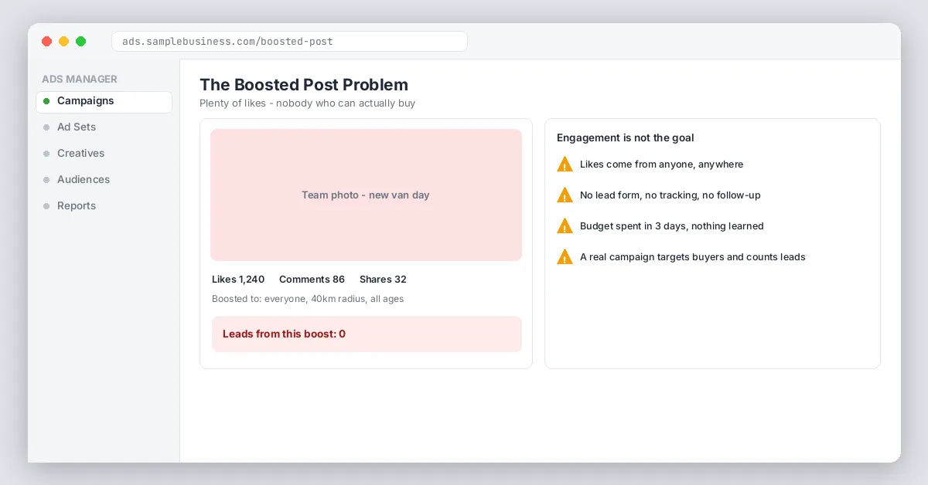Click the browser address bar URL
The image size is (928, 485).
tap(289, 41)
